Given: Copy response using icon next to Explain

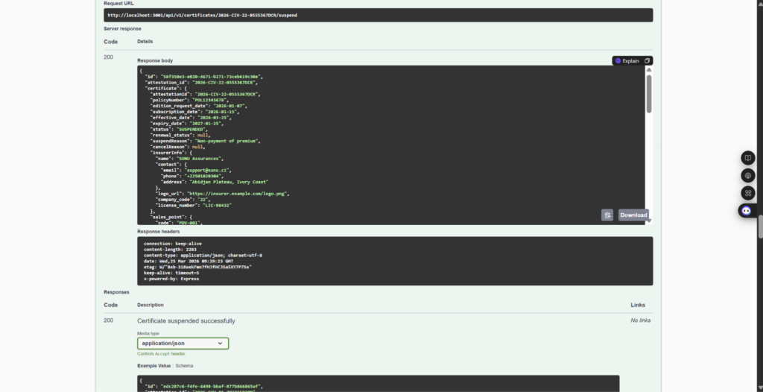Looking at the screenshot, I should pyautogui.click(x=648, y=61).
